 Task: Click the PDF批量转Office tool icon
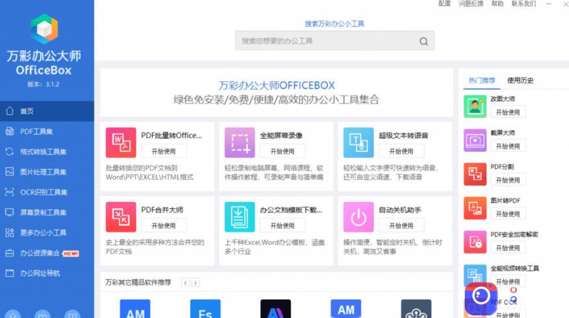pyautogui.click(x=121, y=143)
